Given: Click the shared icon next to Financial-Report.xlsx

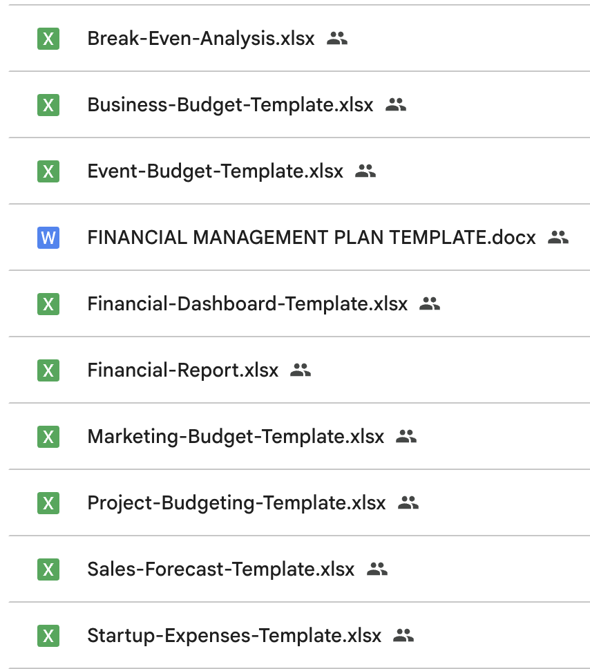Looking at the screenshot, I should [301, 370].
